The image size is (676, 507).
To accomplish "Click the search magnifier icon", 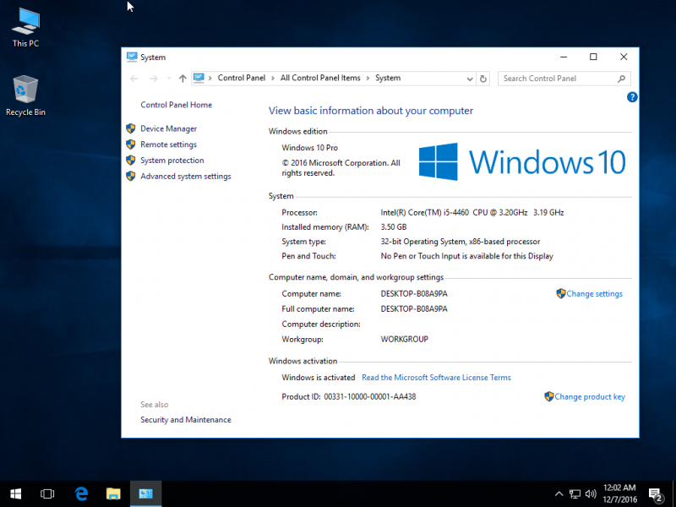I will click(x=621, y=79).
